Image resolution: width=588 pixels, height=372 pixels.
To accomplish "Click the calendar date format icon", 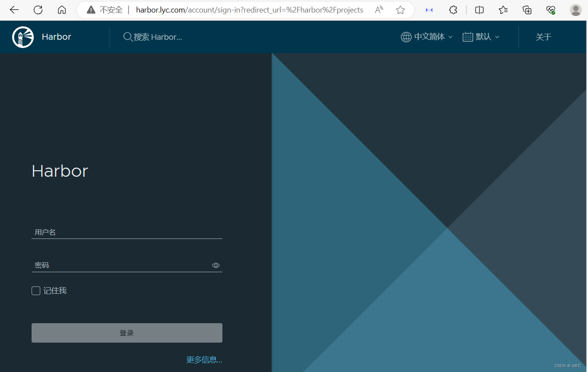I will 468,37.
